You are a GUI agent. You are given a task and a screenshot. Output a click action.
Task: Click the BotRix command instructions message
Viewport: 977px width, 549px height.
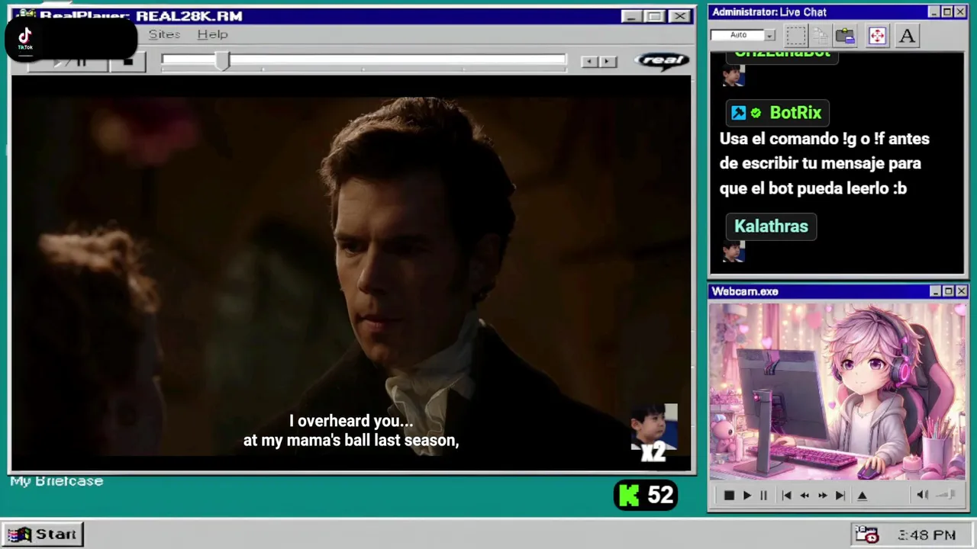point(824,163)
